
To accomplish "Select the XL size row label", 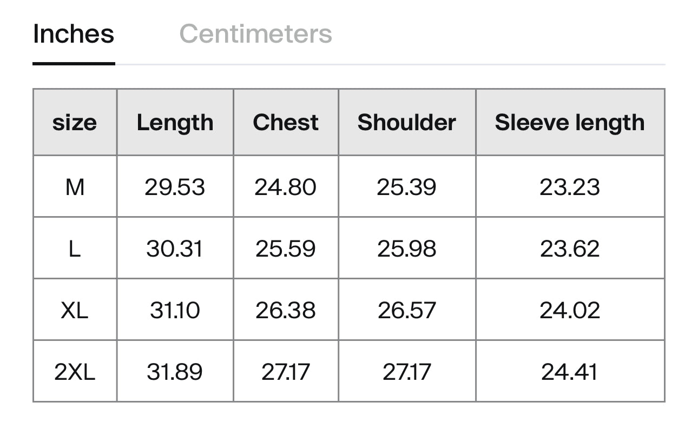I will pyautogui.click(x=75, y=310).
